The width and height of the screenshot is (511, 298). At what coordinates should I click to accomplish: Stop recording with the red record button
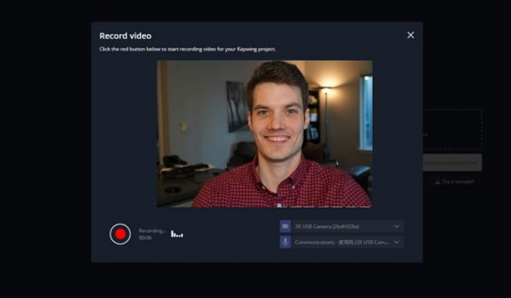click(120, 234)
